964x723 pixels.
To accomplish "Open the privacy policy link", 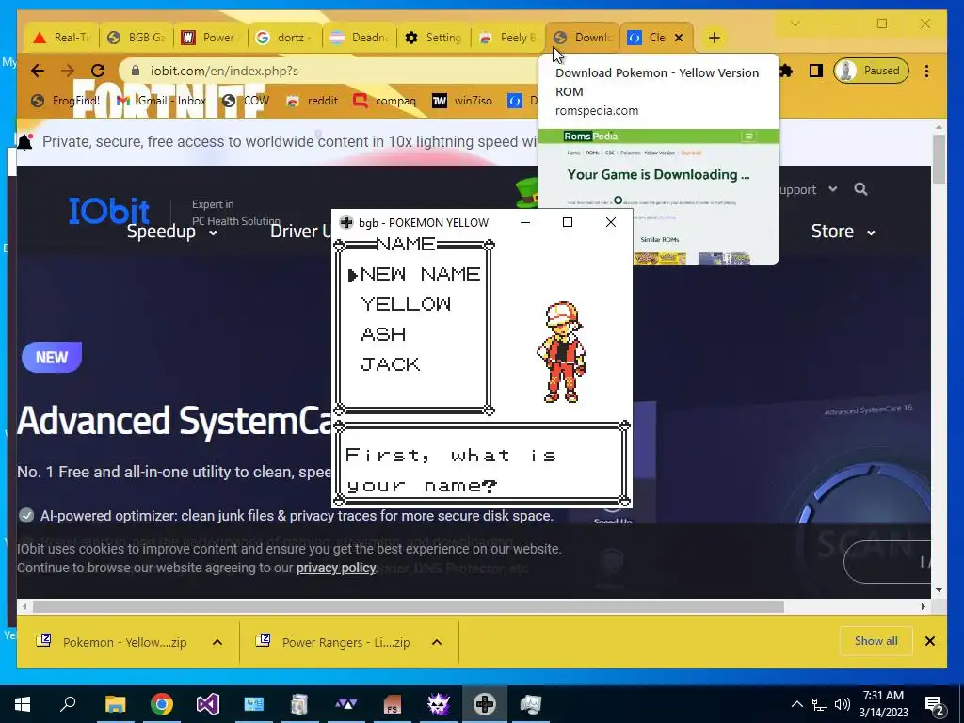I will [x=336, y=568].
